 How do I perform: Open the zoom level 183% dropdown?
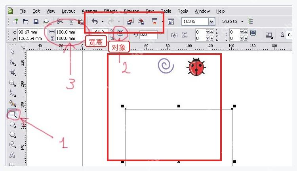[x=211, y=22]
